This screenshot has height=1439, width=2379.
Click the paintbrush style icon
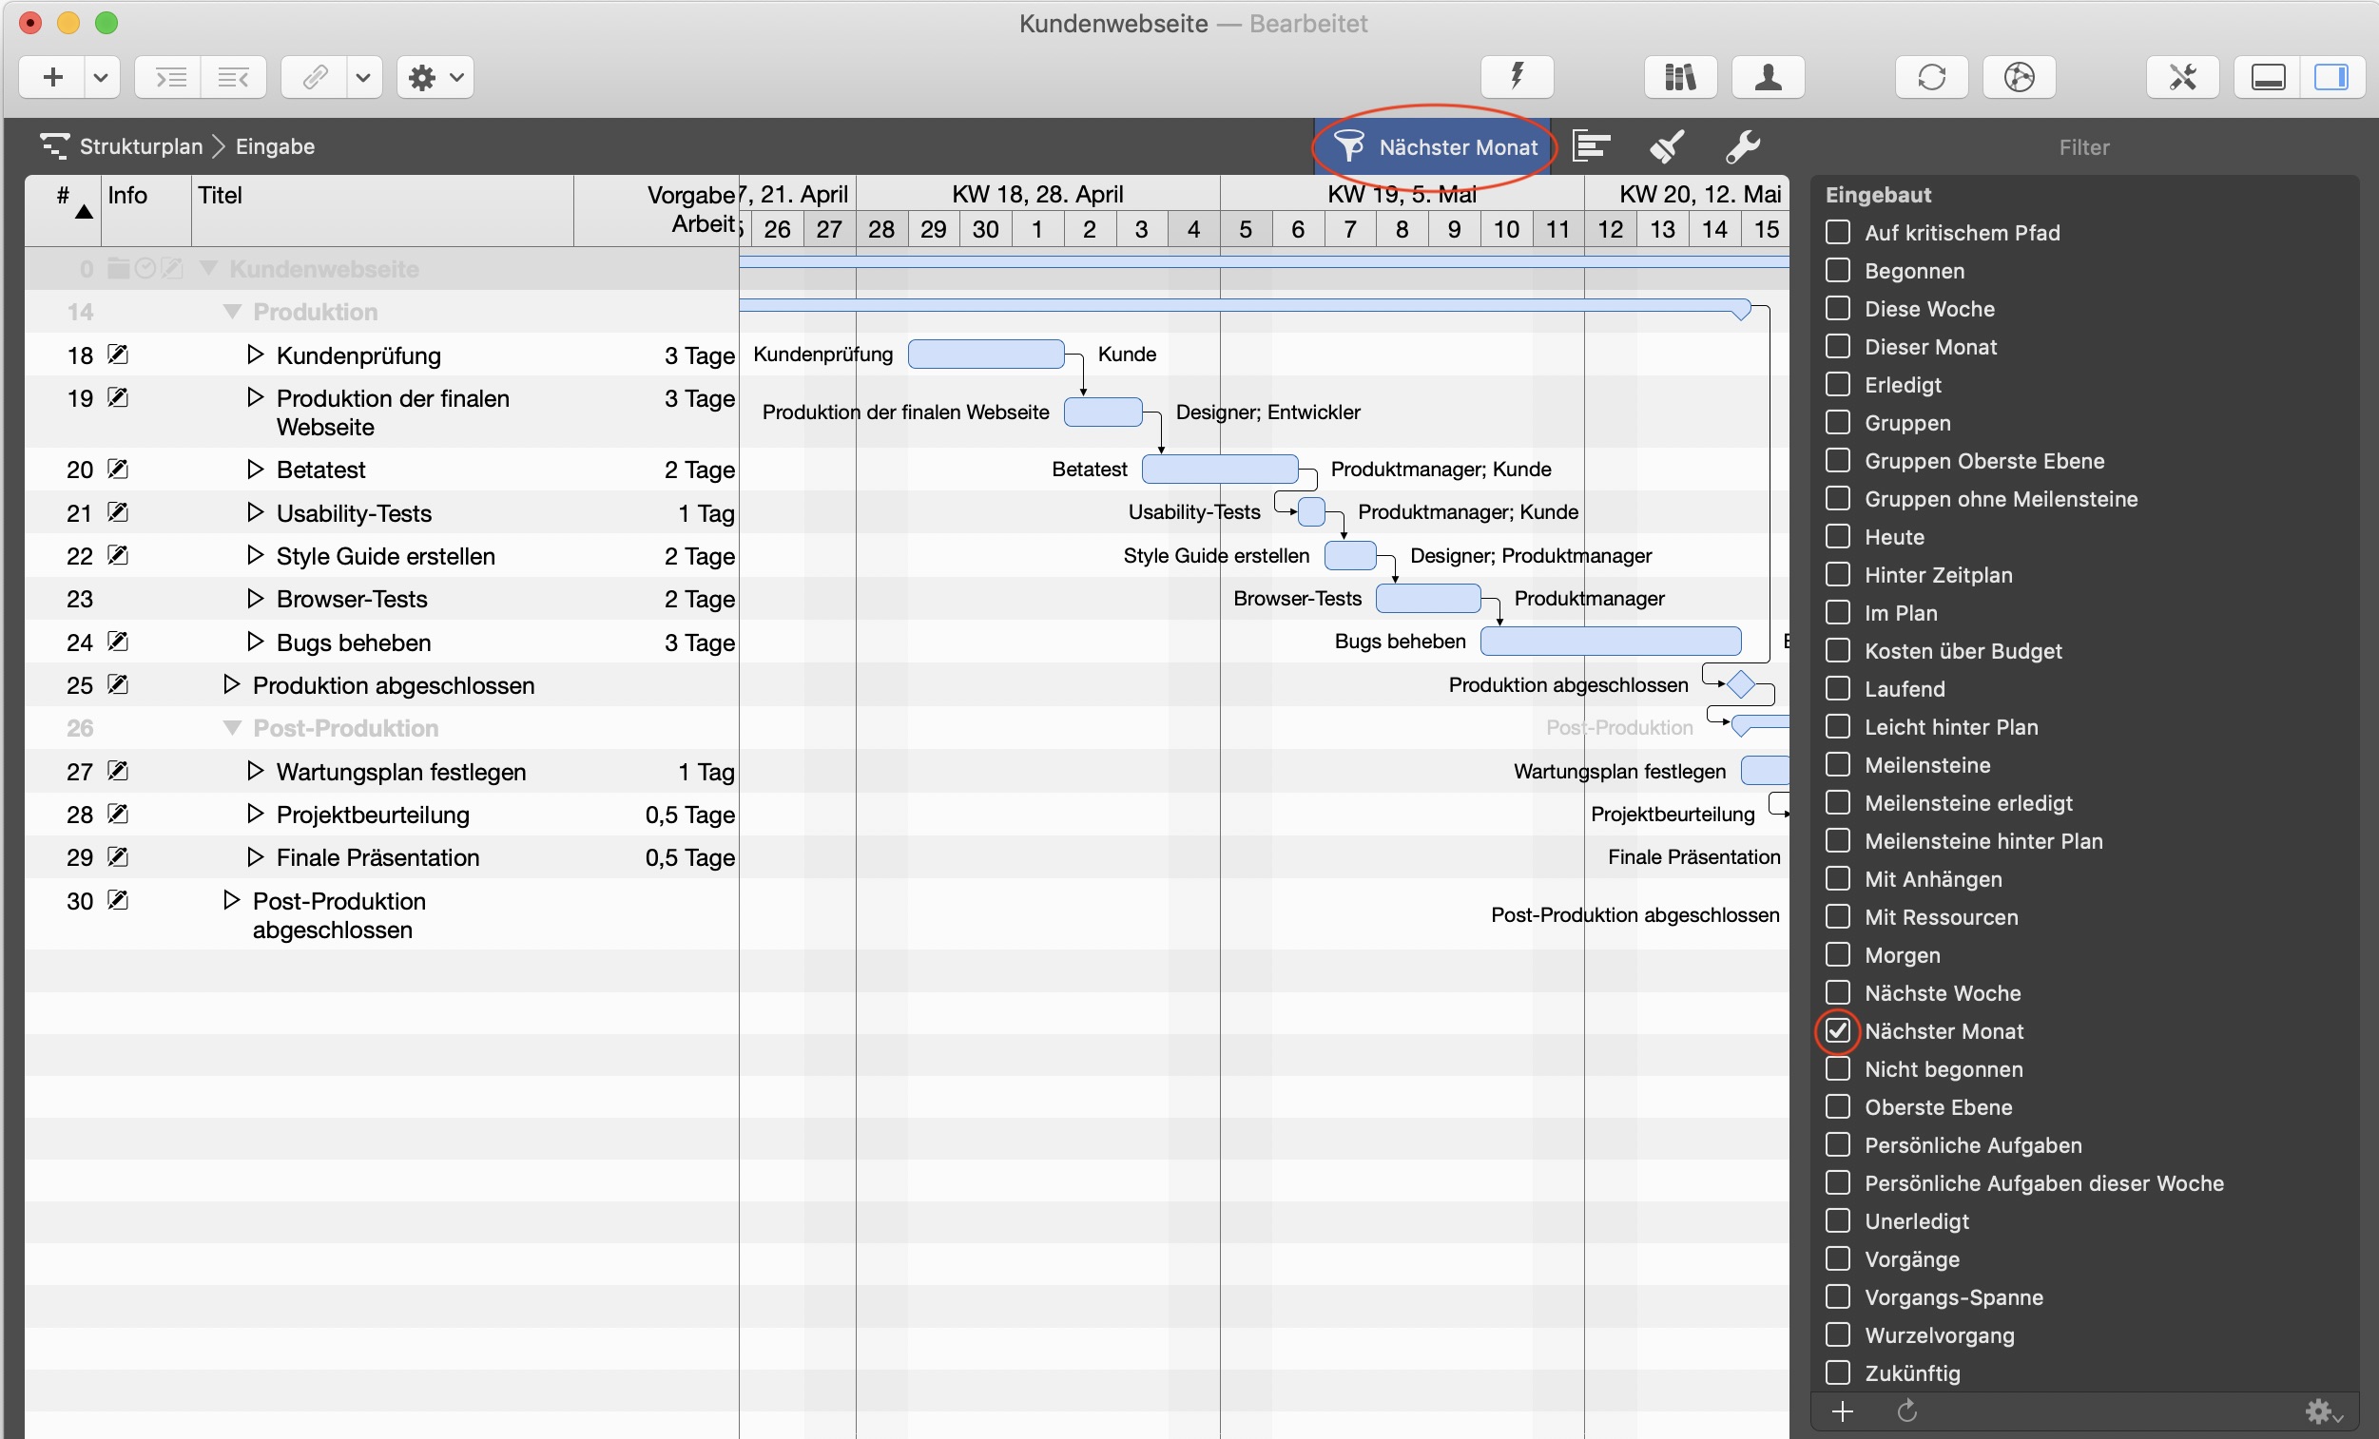[x=1668, y=146]
